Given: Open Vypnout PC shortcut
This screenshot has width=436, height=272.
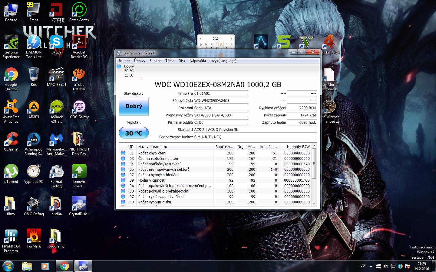Looking at the screenshot, I should (34, 174).
